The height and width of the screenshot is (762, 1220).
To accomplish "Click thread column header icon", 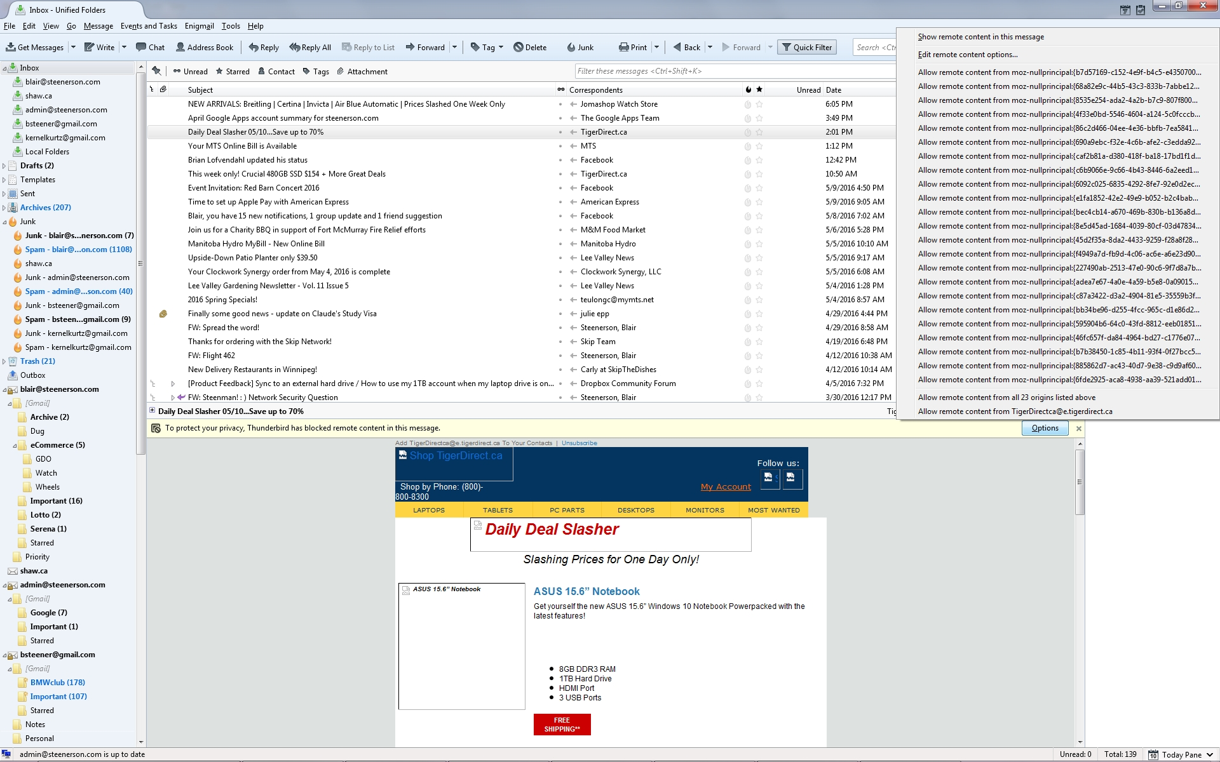I will [152, 90].
